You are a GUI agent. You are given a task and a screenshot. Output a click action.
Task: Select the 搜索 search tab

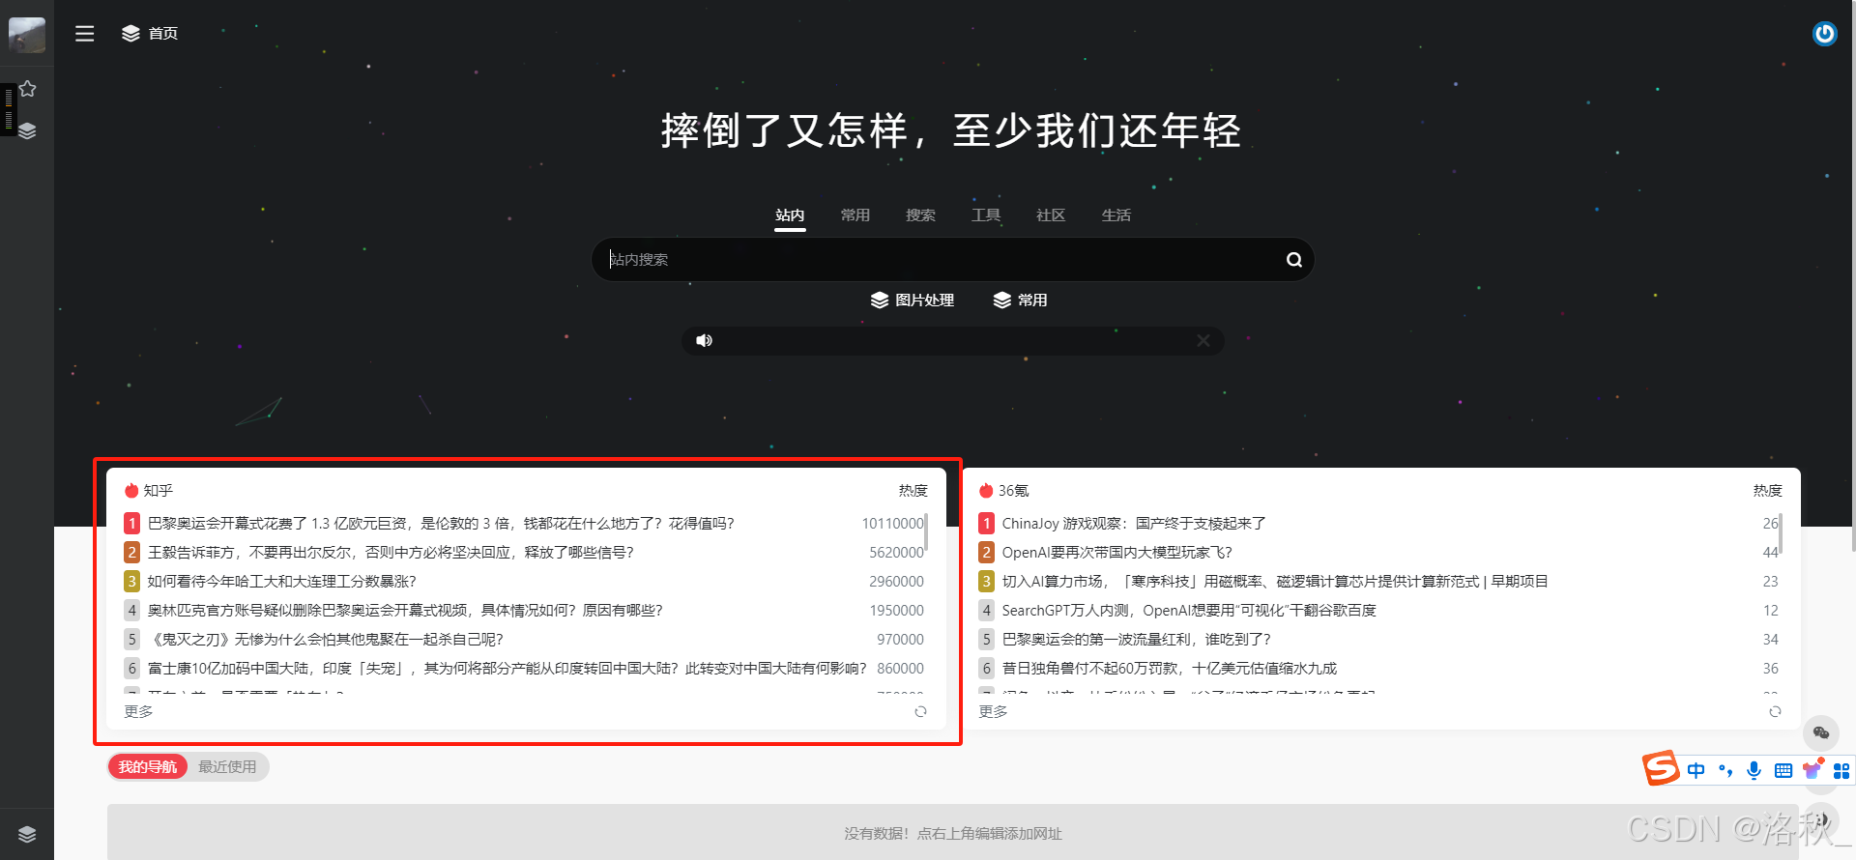[x=920, y=215]
